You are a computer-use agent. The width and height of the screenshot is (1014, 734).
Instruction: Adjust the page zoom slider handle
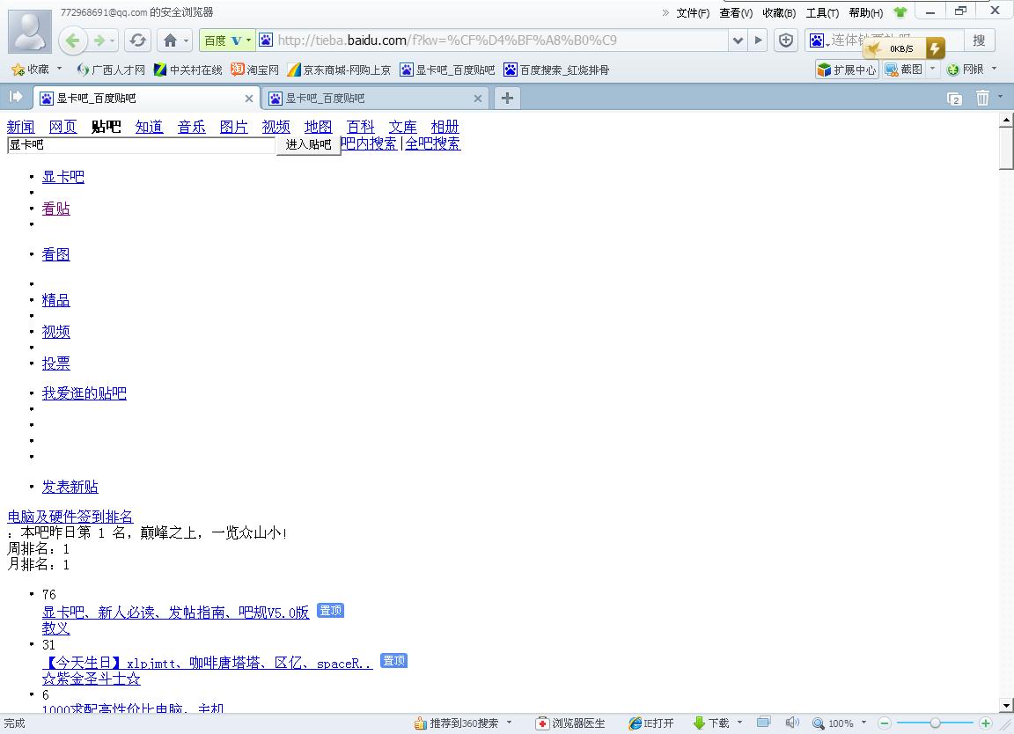(x=935, y=723)
